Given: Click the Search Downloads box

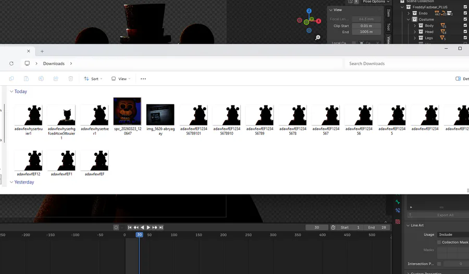Looking at the screenshot, I should [407, 63].
